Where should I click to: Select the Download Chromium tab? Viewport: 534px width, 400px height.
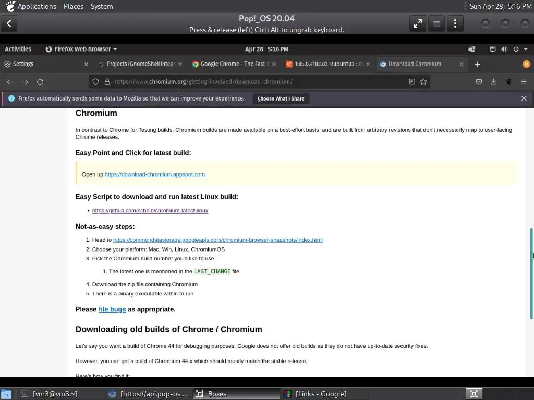pyautogui.click(x=421, y=64)
